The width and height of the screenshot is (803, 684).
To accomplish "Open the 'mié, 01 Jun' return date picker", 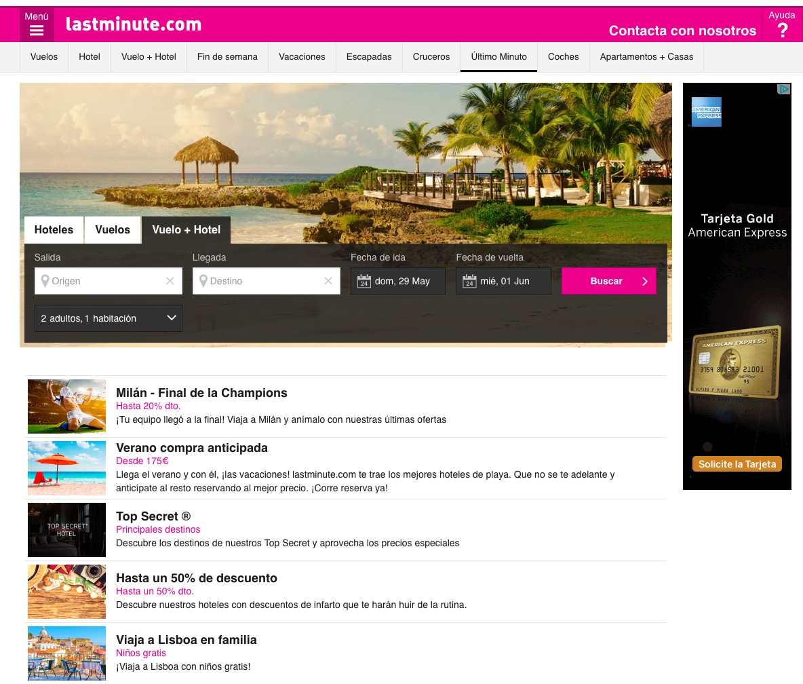I will pyautogui.click(x=503, y=281).
